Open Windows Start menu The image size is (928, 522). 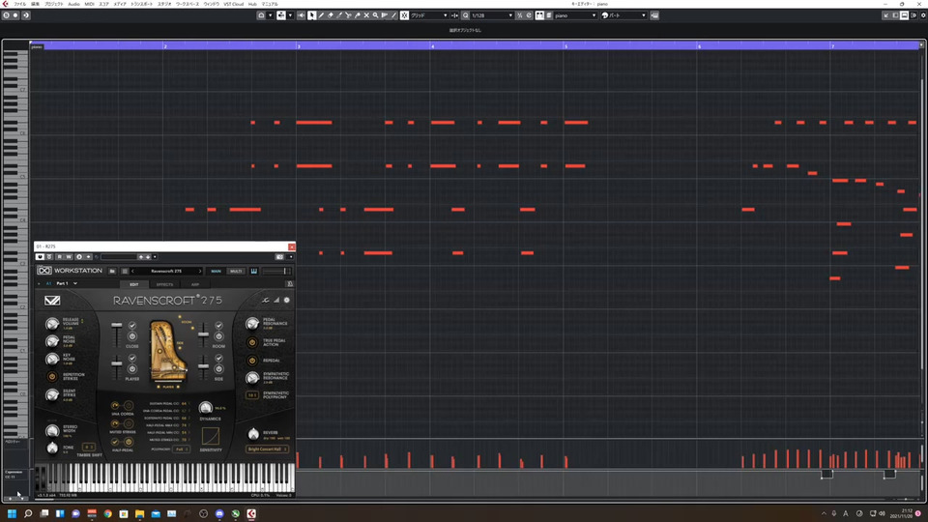[12, 513]
